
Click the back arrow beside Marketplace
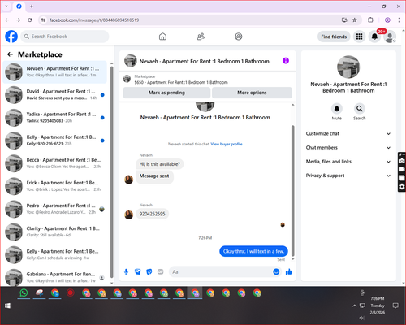coord(10,54)
